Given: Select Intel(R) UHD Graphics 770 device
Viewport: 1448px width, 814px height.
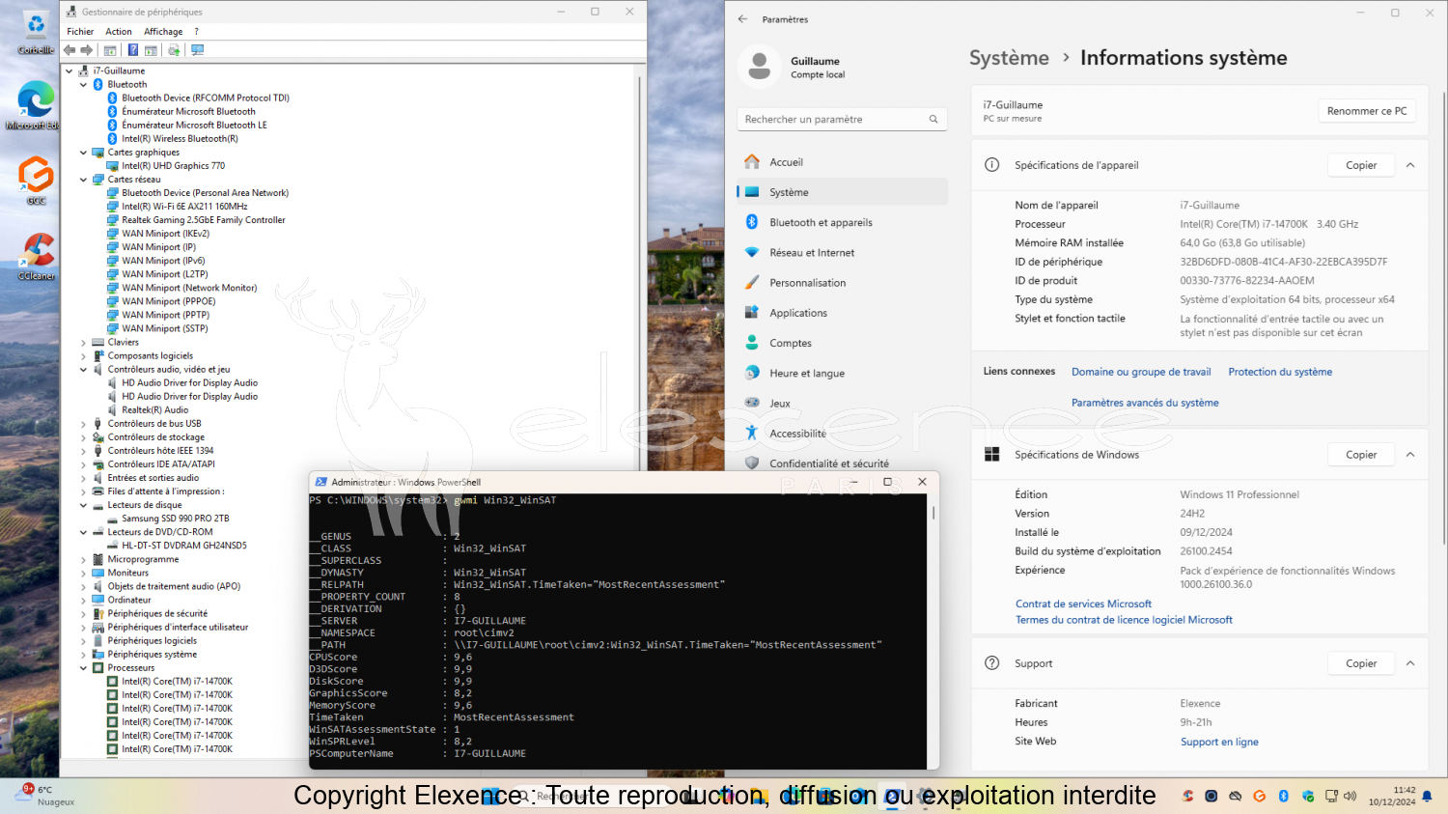Looking at the screenshot, I should (x=173, y=165).
